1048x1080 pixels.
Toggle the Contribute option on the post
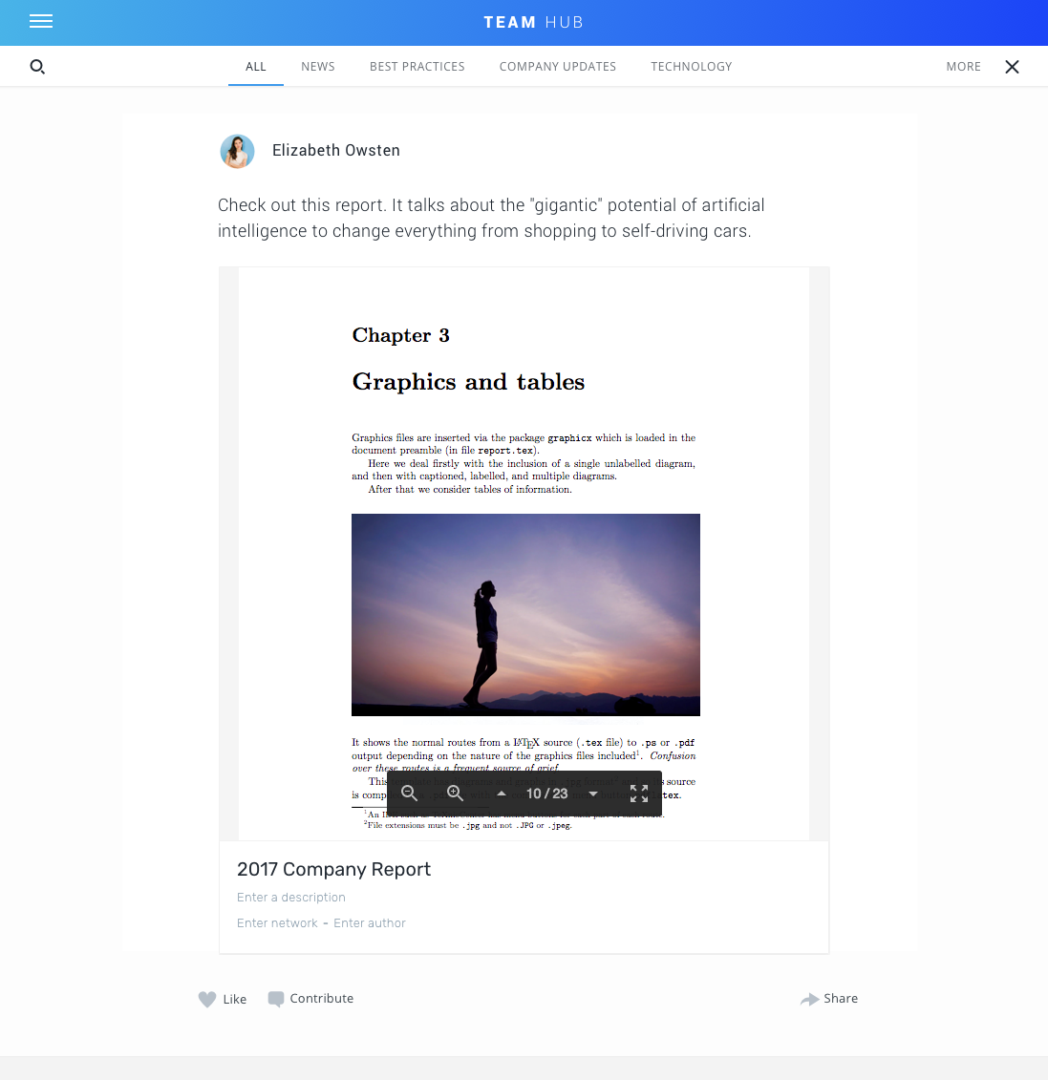(x=310, y=998)
